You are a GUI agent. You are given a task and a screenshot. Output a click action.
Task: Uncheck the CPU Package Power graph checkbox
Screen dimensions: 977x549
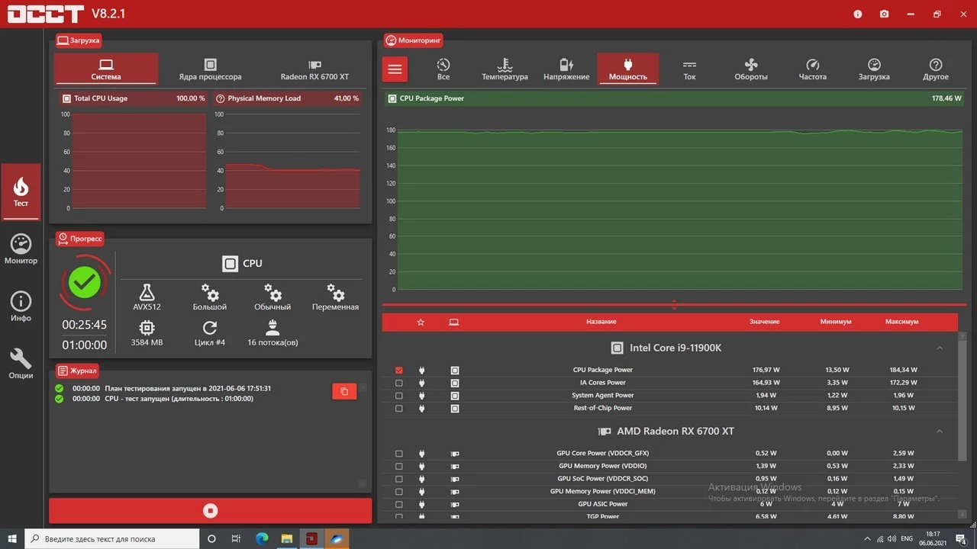[399, 370]
